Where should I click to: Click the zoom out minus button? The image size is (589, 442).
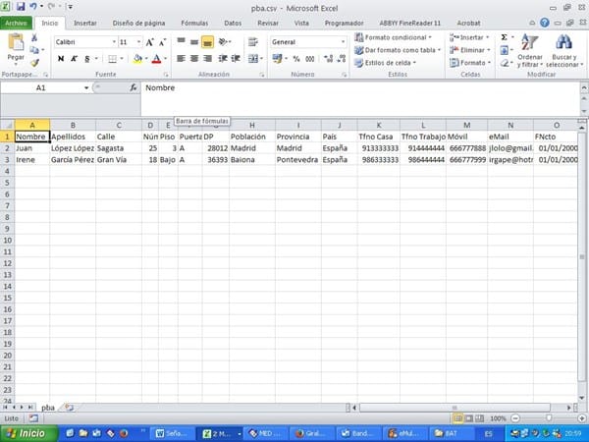coord(515,418)
